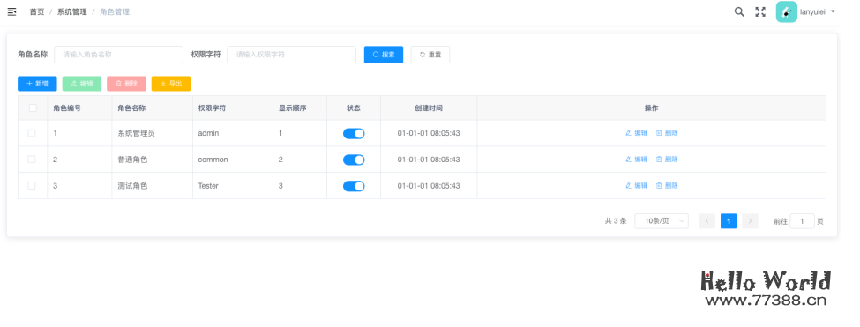Click the blue 搜索 button

tap(384, 55)
